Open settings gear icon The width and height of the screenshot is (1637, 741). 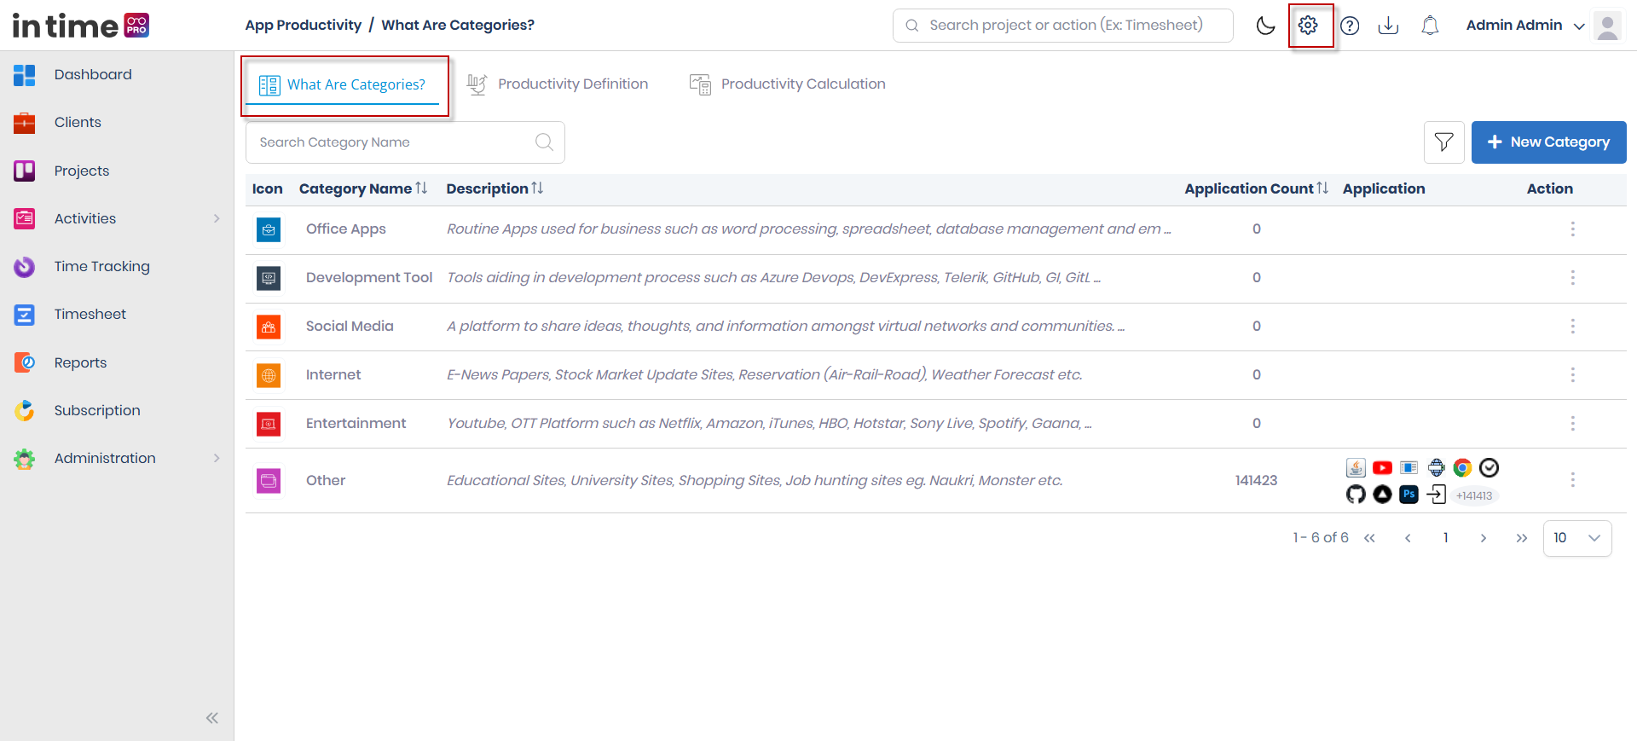point(1308,26)
